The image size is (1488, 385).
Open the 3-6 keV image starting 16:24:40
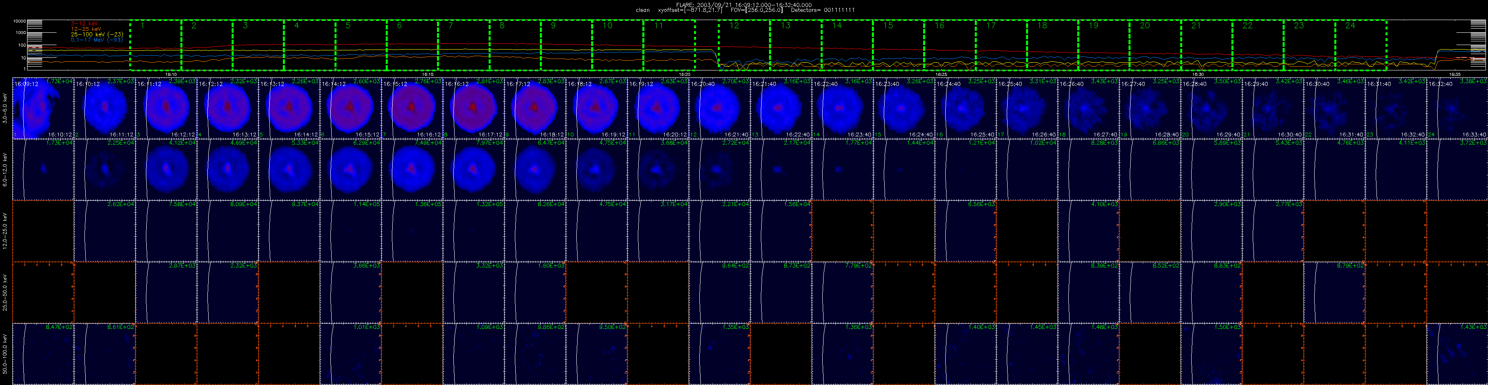point(966,108)
